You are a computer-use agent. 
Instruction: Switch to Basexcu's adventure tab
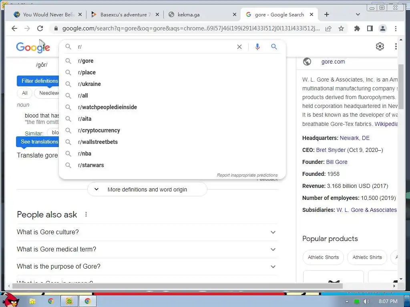122,15
